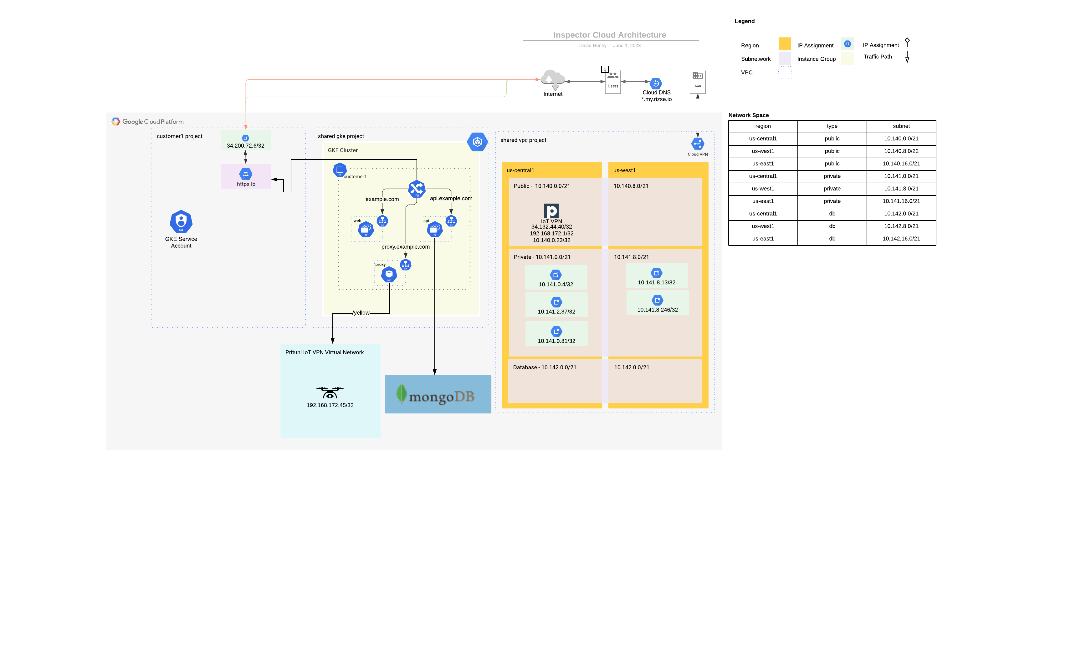Click the web service svc icon
Screen dimensions: 1065x648
382,220
